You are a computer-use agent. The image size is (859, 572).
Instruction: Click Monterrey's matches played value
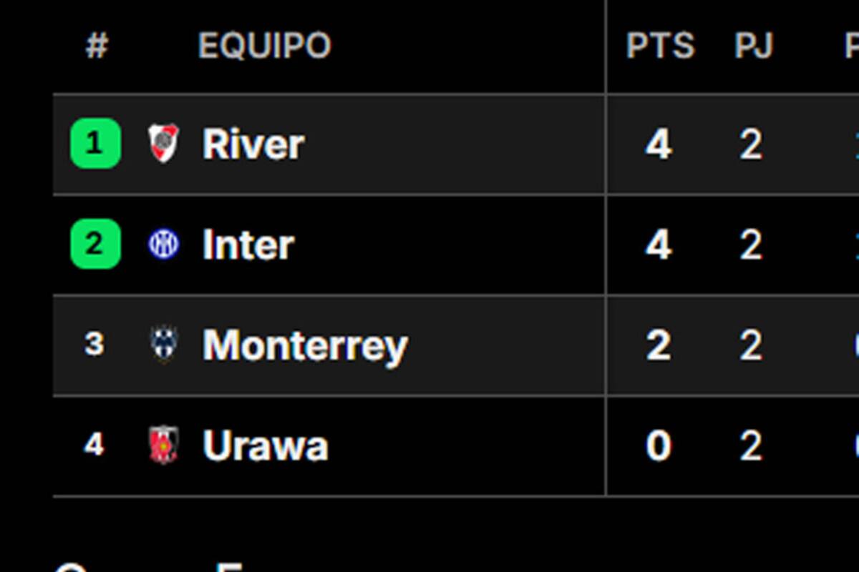click(752, 345)
